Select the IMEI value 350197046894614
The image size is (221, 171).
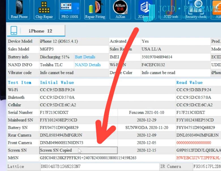(x=157, y=57)
